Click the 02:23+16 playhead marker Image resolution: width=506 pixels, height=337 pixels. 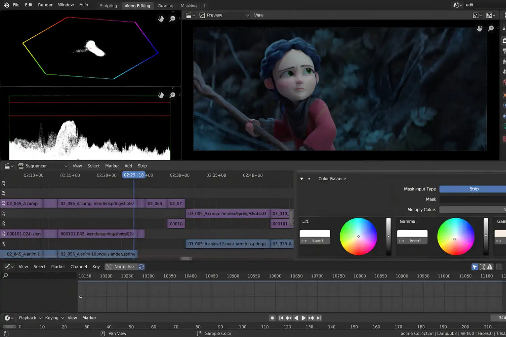(134, 175)
